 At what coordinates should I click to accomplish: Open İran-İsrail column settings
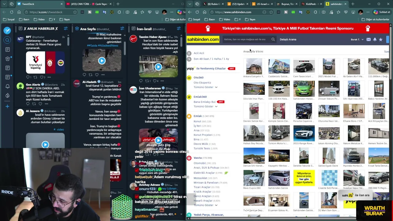point(179,29)
